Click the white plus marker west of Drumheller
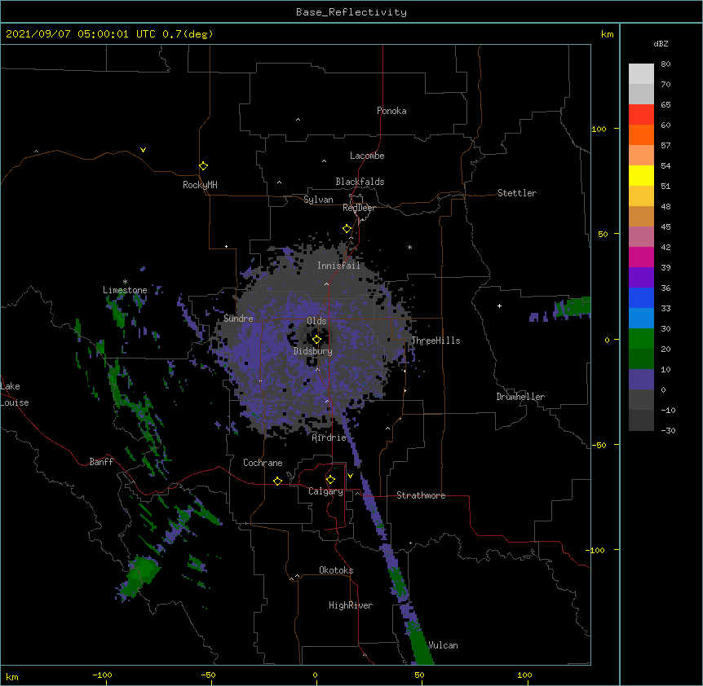This screenshot has height=686, width=703. click(x=499, y=306)
